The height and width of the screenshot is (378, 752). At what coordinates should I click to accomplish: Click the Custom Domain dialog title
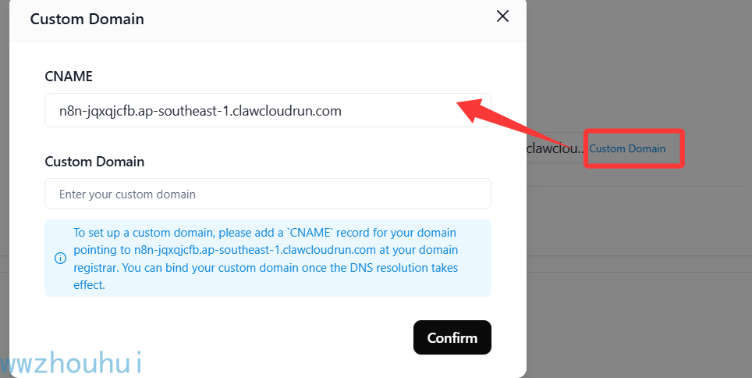[x=87, y=20]
